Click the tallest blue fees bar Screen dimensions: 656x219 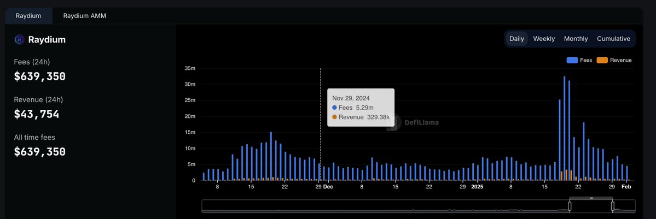click(x=564, y=128)
